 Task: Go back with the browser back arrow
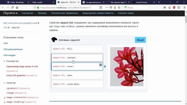(3, 8)
